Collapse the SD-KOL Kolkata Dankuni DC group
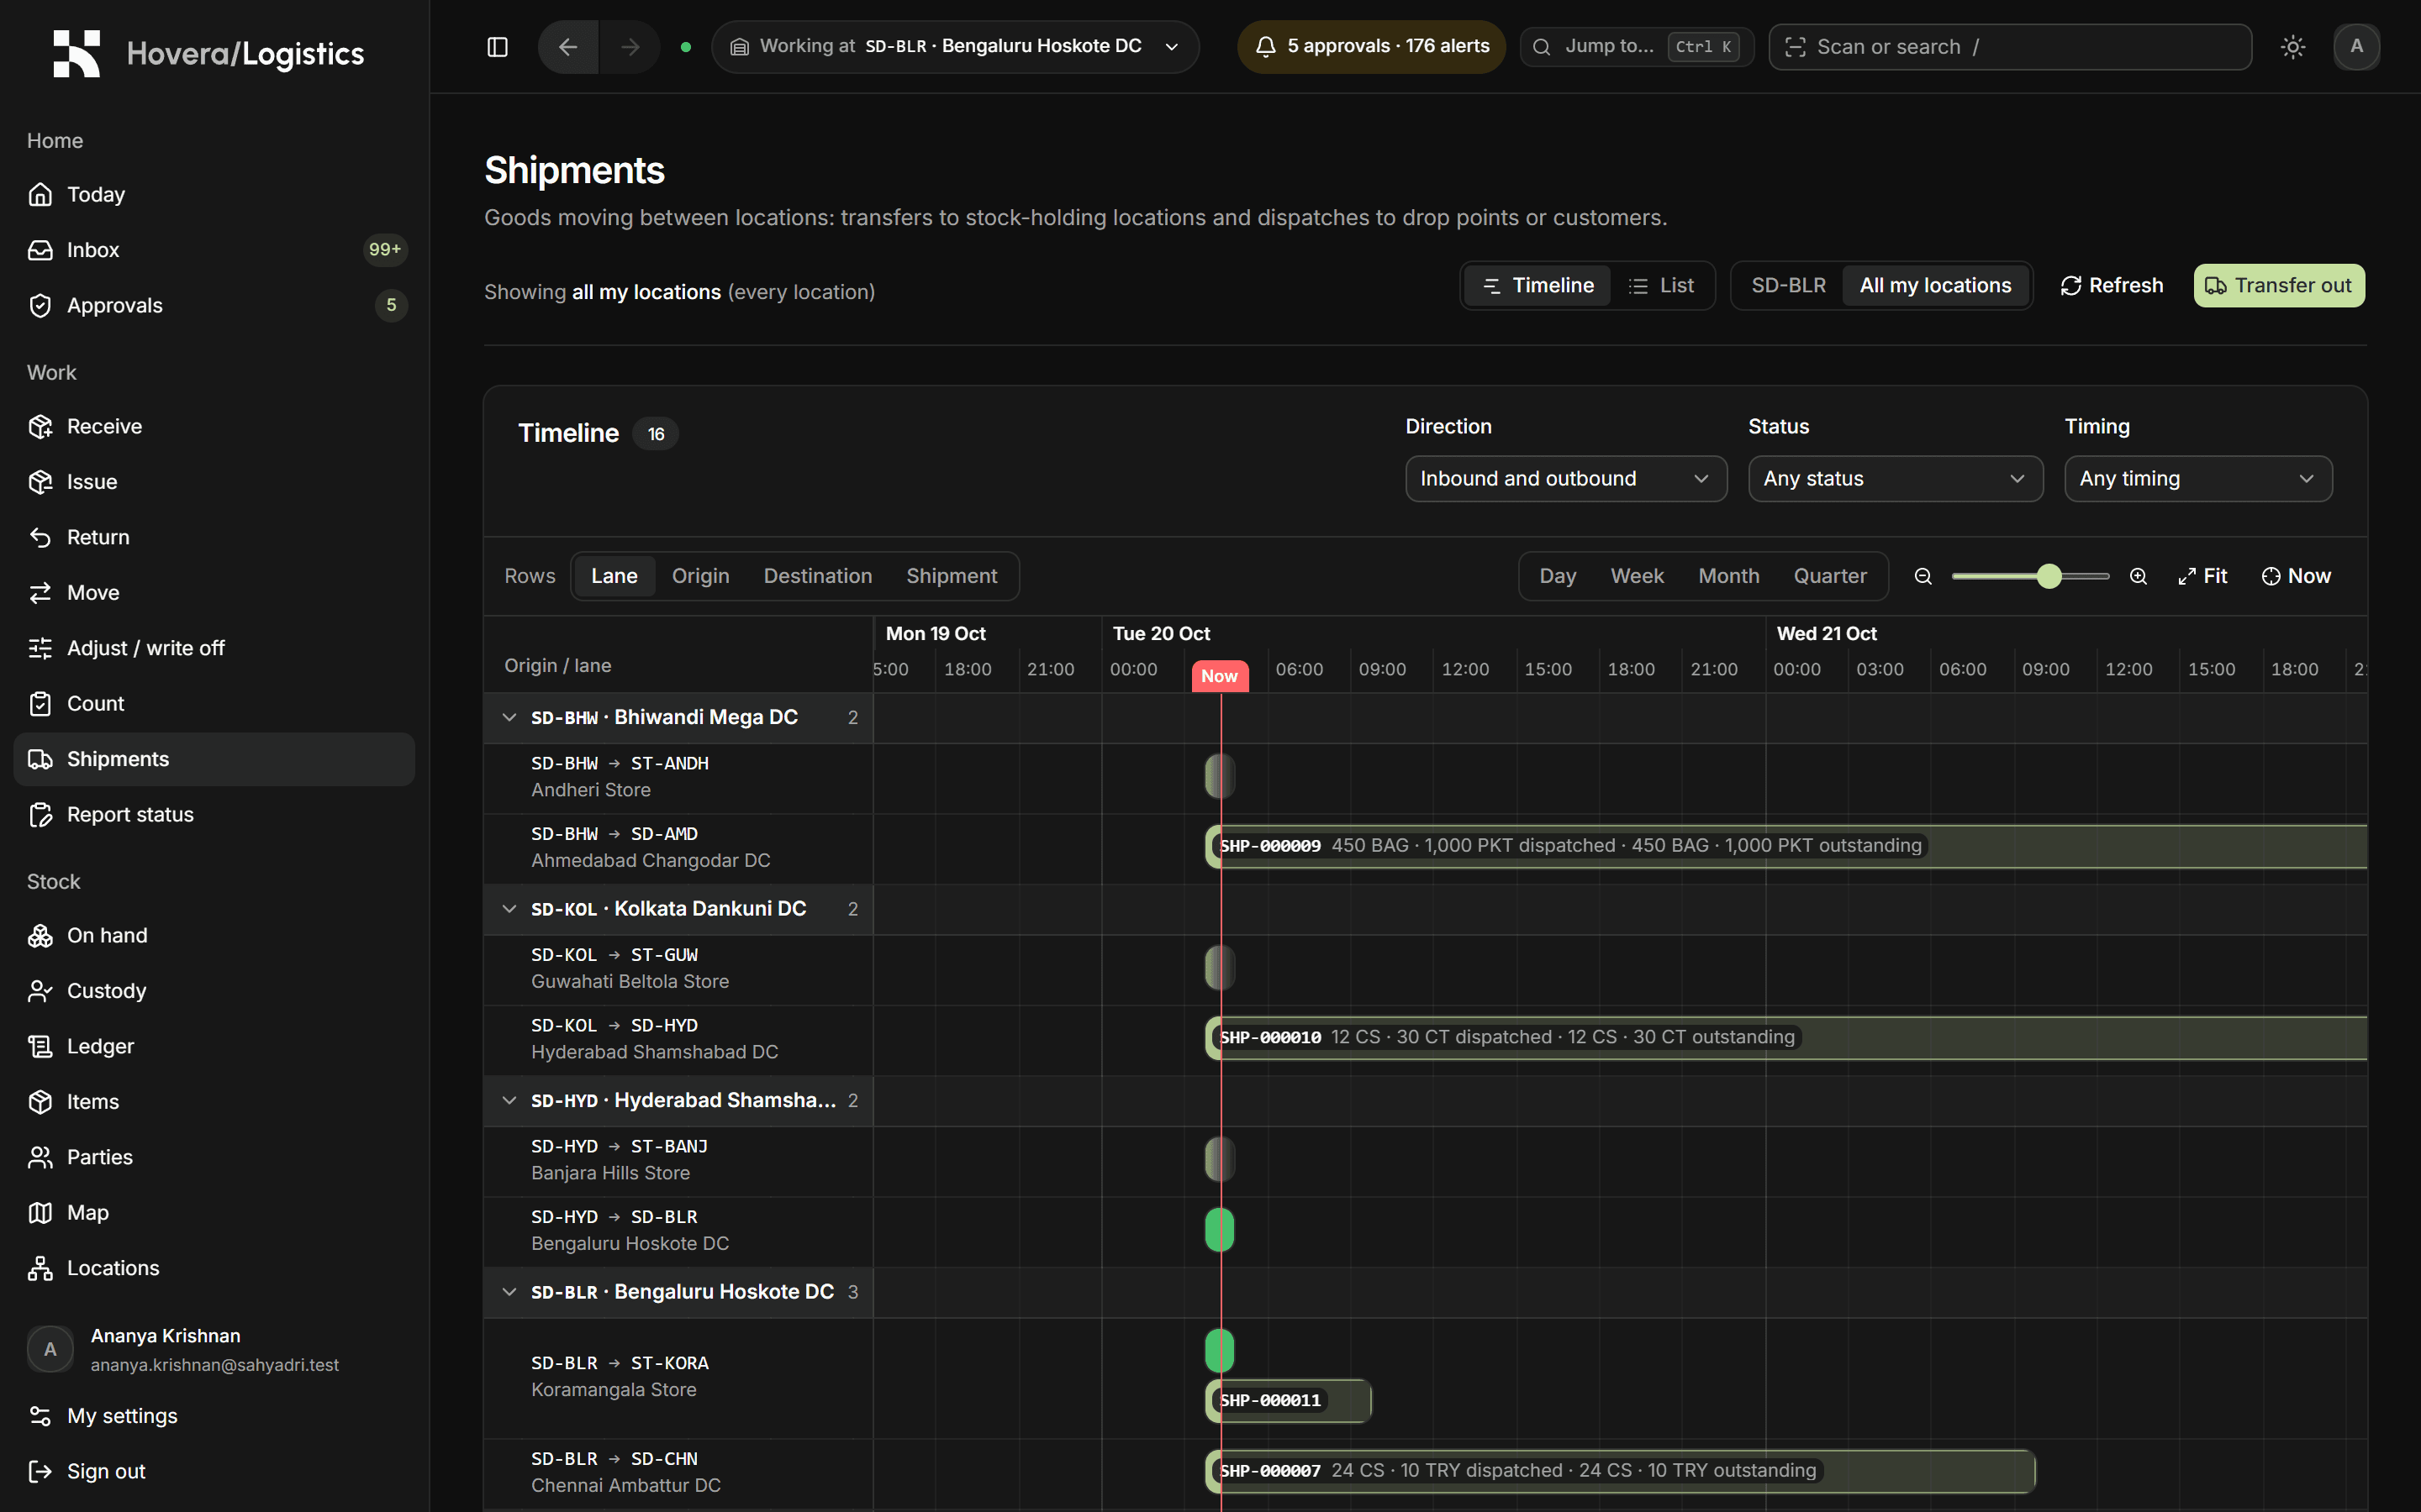The image size is (2421, 1512). tap(509, 909)
